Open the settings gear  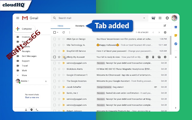165,32
